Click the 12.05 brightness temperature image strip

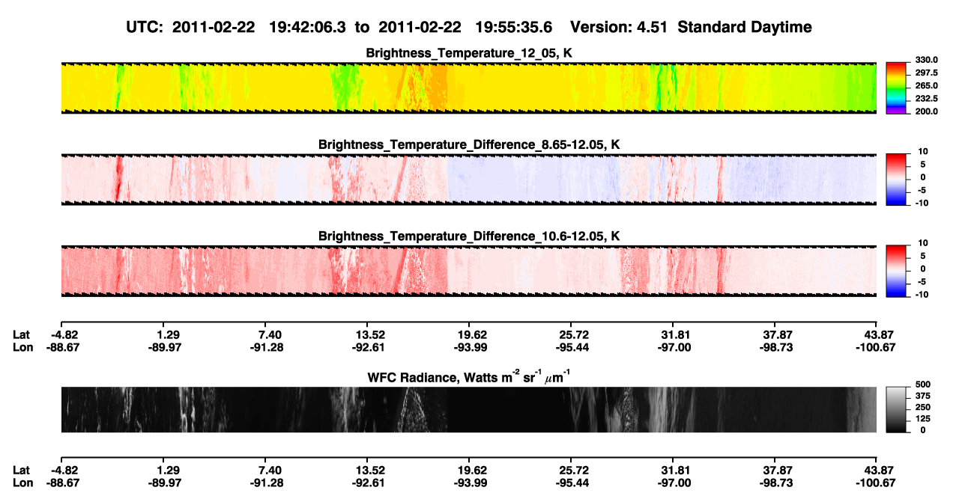coord(468,88)
